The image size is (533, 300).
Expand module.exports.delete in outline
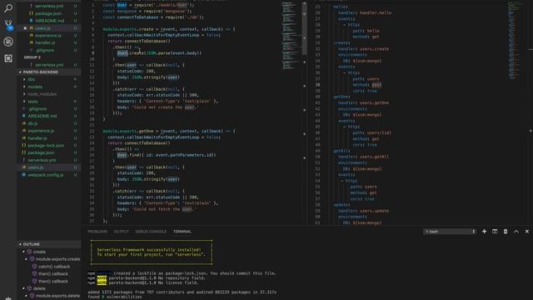pyautogui.click(x=27, y=296)
